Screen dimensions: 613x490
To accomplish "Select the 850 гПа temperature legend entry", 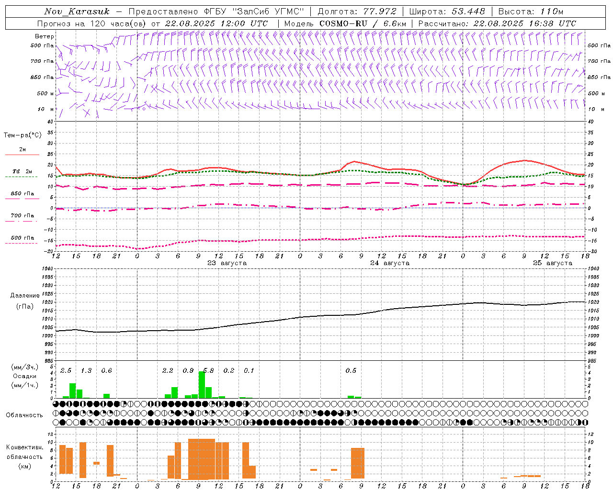I will (x=22, y=194).
